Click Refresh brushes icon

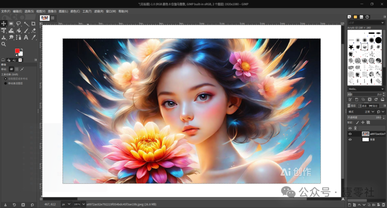click(x=376, y=100)
